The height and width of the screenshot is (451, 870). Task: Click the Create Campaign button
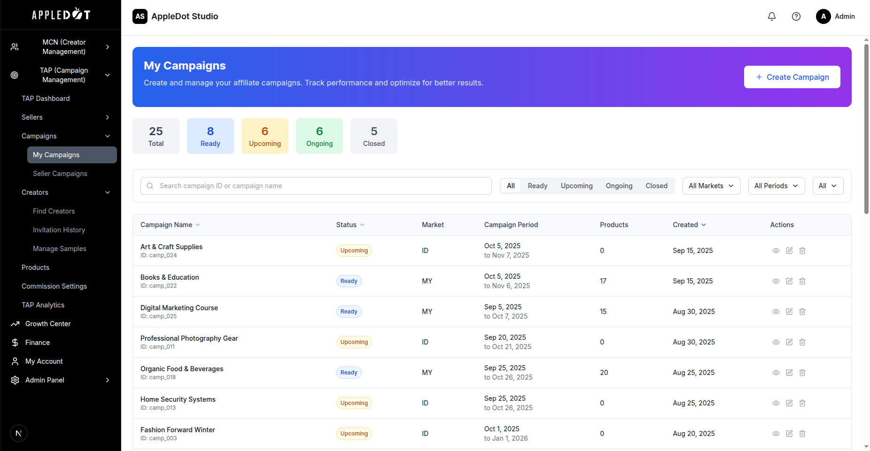tap(792, 77)
